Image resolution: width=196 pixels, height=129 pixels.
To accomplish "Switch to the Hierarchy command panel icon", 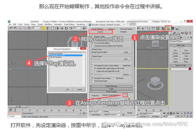I will (x=178, y=33).
